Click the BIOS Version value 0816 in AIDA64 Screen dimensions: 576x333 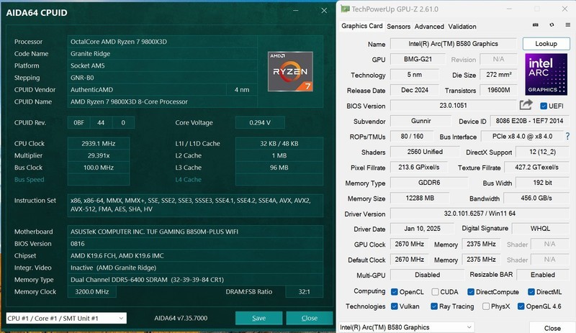coord(195,244)
